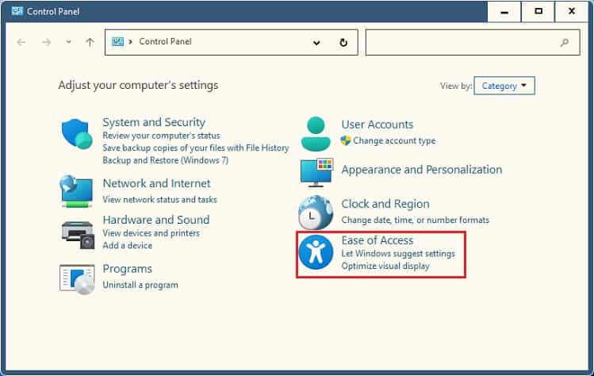Screen dimensions: 594x376
Task: Open System and Security category
Action: pyautogui.click(x=154, y=122)
